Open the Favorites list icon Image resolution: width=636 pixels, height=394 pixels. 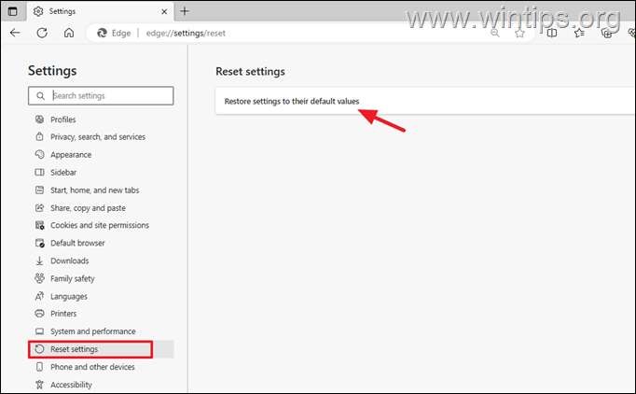(580, 33)
